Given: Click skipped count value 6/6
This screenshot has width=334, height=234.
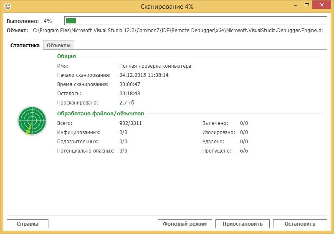Looking at the screenshot, I should [244, 151].
